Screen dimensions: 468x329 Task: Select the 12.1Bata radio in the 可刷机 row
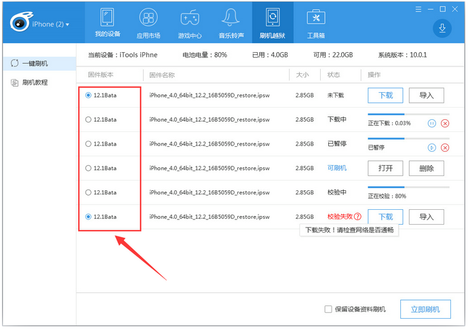pos(88,168)
